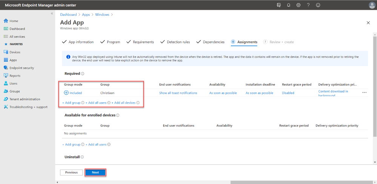
Task: Open Show all toast notifications setting
Action: (178, 93)
